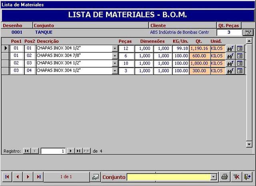The height and width of the screenshot is (186, 256).
Task: Open details form icon in Pos2 03 row
Action: point(240,63)
